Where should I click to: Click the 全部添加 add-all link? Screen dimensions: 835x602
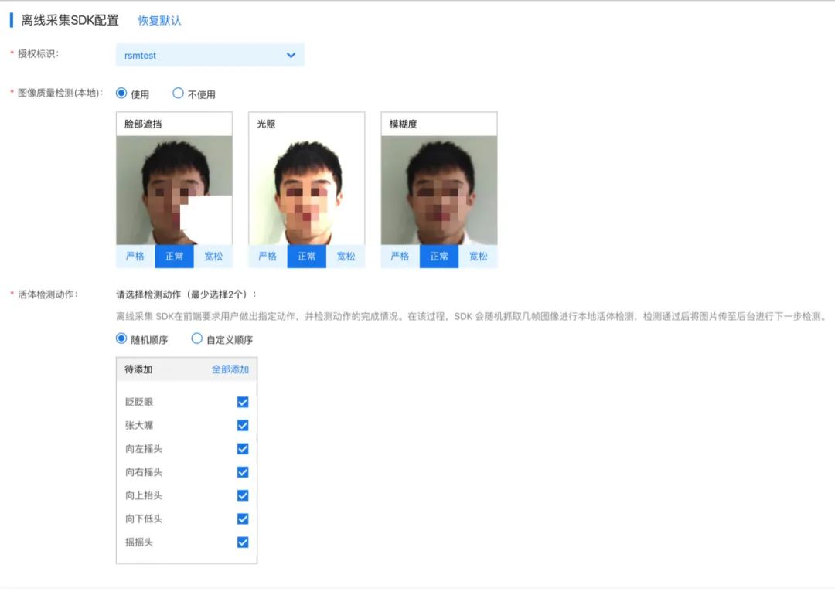[x=231, y=369]
